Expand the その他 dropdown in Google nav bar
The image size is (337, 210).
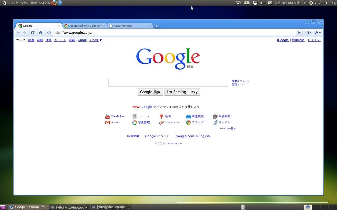(x=95, y=40)
